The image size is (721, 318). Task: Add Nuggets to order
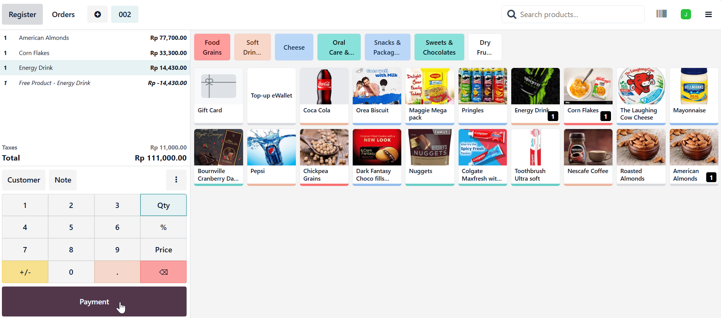click(x=430, y=157)
